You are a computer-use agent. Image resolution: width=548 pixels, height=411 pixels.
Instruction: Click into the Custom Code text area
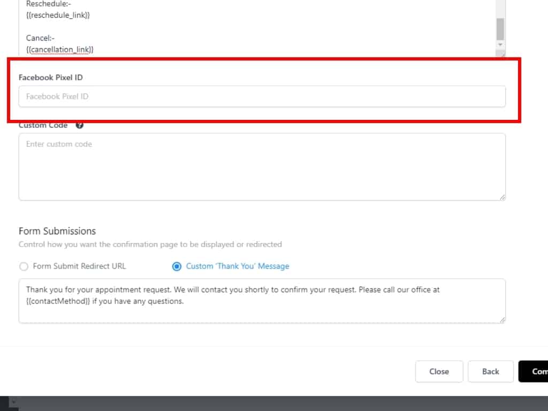tap(262, 166)
